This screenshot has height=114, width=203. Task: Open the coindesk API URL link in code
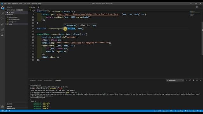88,14
